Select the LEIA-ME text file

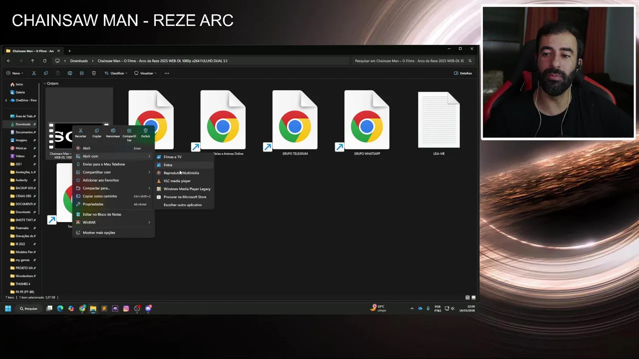439,123
